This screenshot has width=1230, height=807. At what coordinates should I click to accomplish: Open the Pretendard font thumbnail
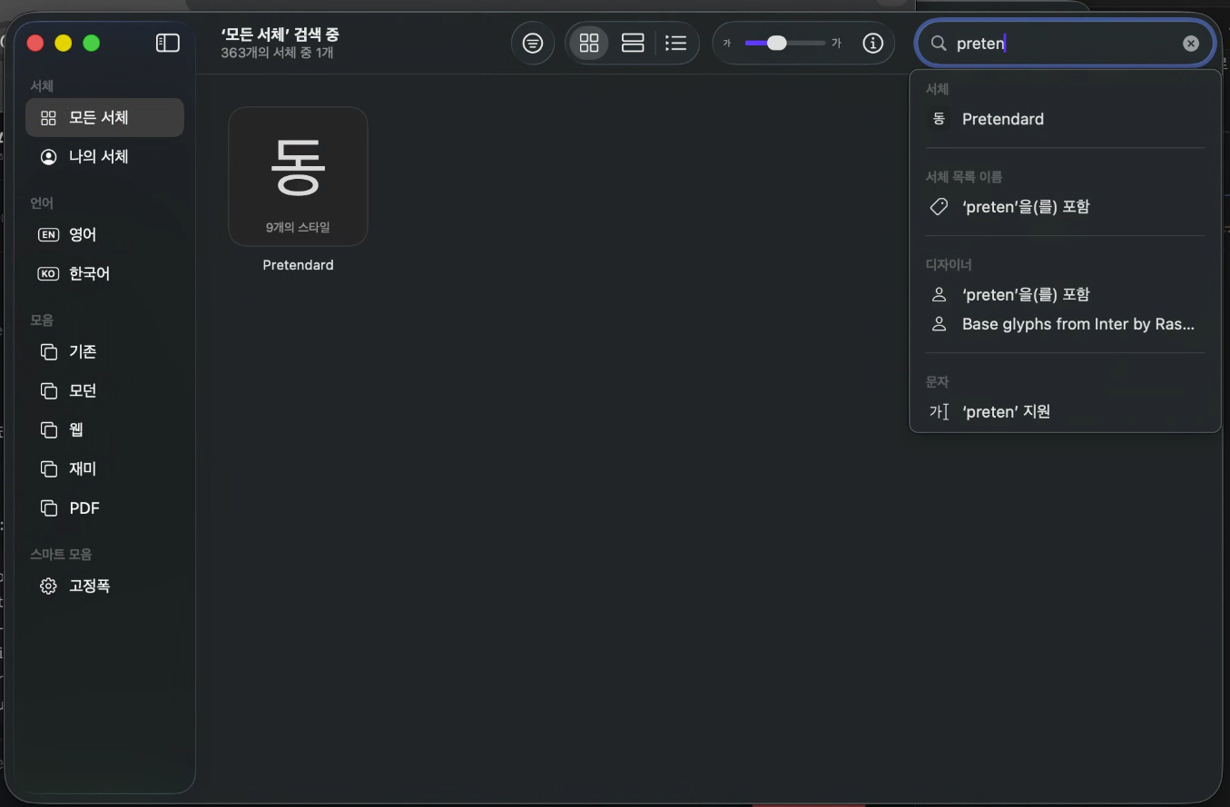click(x=298, y=176)
